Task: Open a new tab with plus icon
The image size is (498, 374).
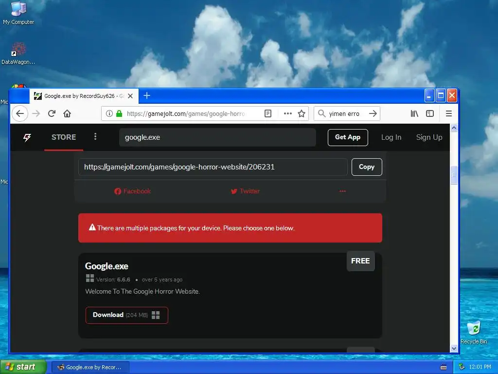Action: coord(147,95)
